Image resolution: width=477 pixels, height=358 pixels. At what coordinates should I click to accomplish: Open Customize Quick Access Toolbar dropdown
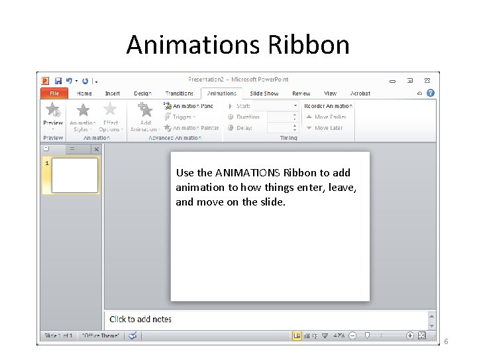point(96,82)
